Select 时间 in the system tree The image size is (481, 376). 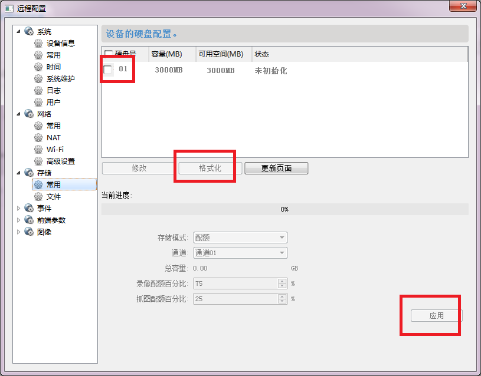tap(54, 67)
